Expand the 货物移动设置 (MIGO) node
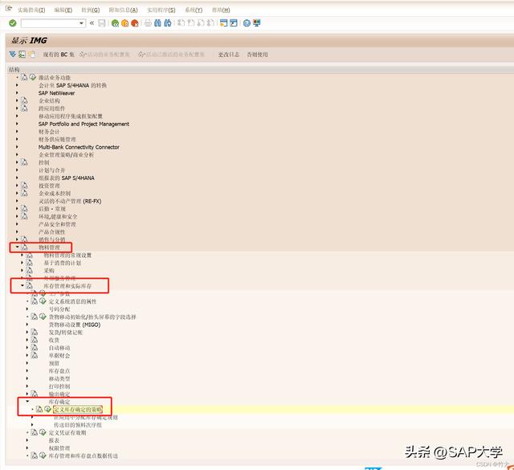514x470 pixels. (x=27, y=325)
